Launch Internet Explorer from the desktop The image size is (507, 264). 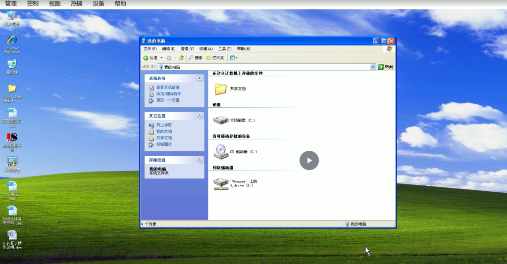[12, 44]
